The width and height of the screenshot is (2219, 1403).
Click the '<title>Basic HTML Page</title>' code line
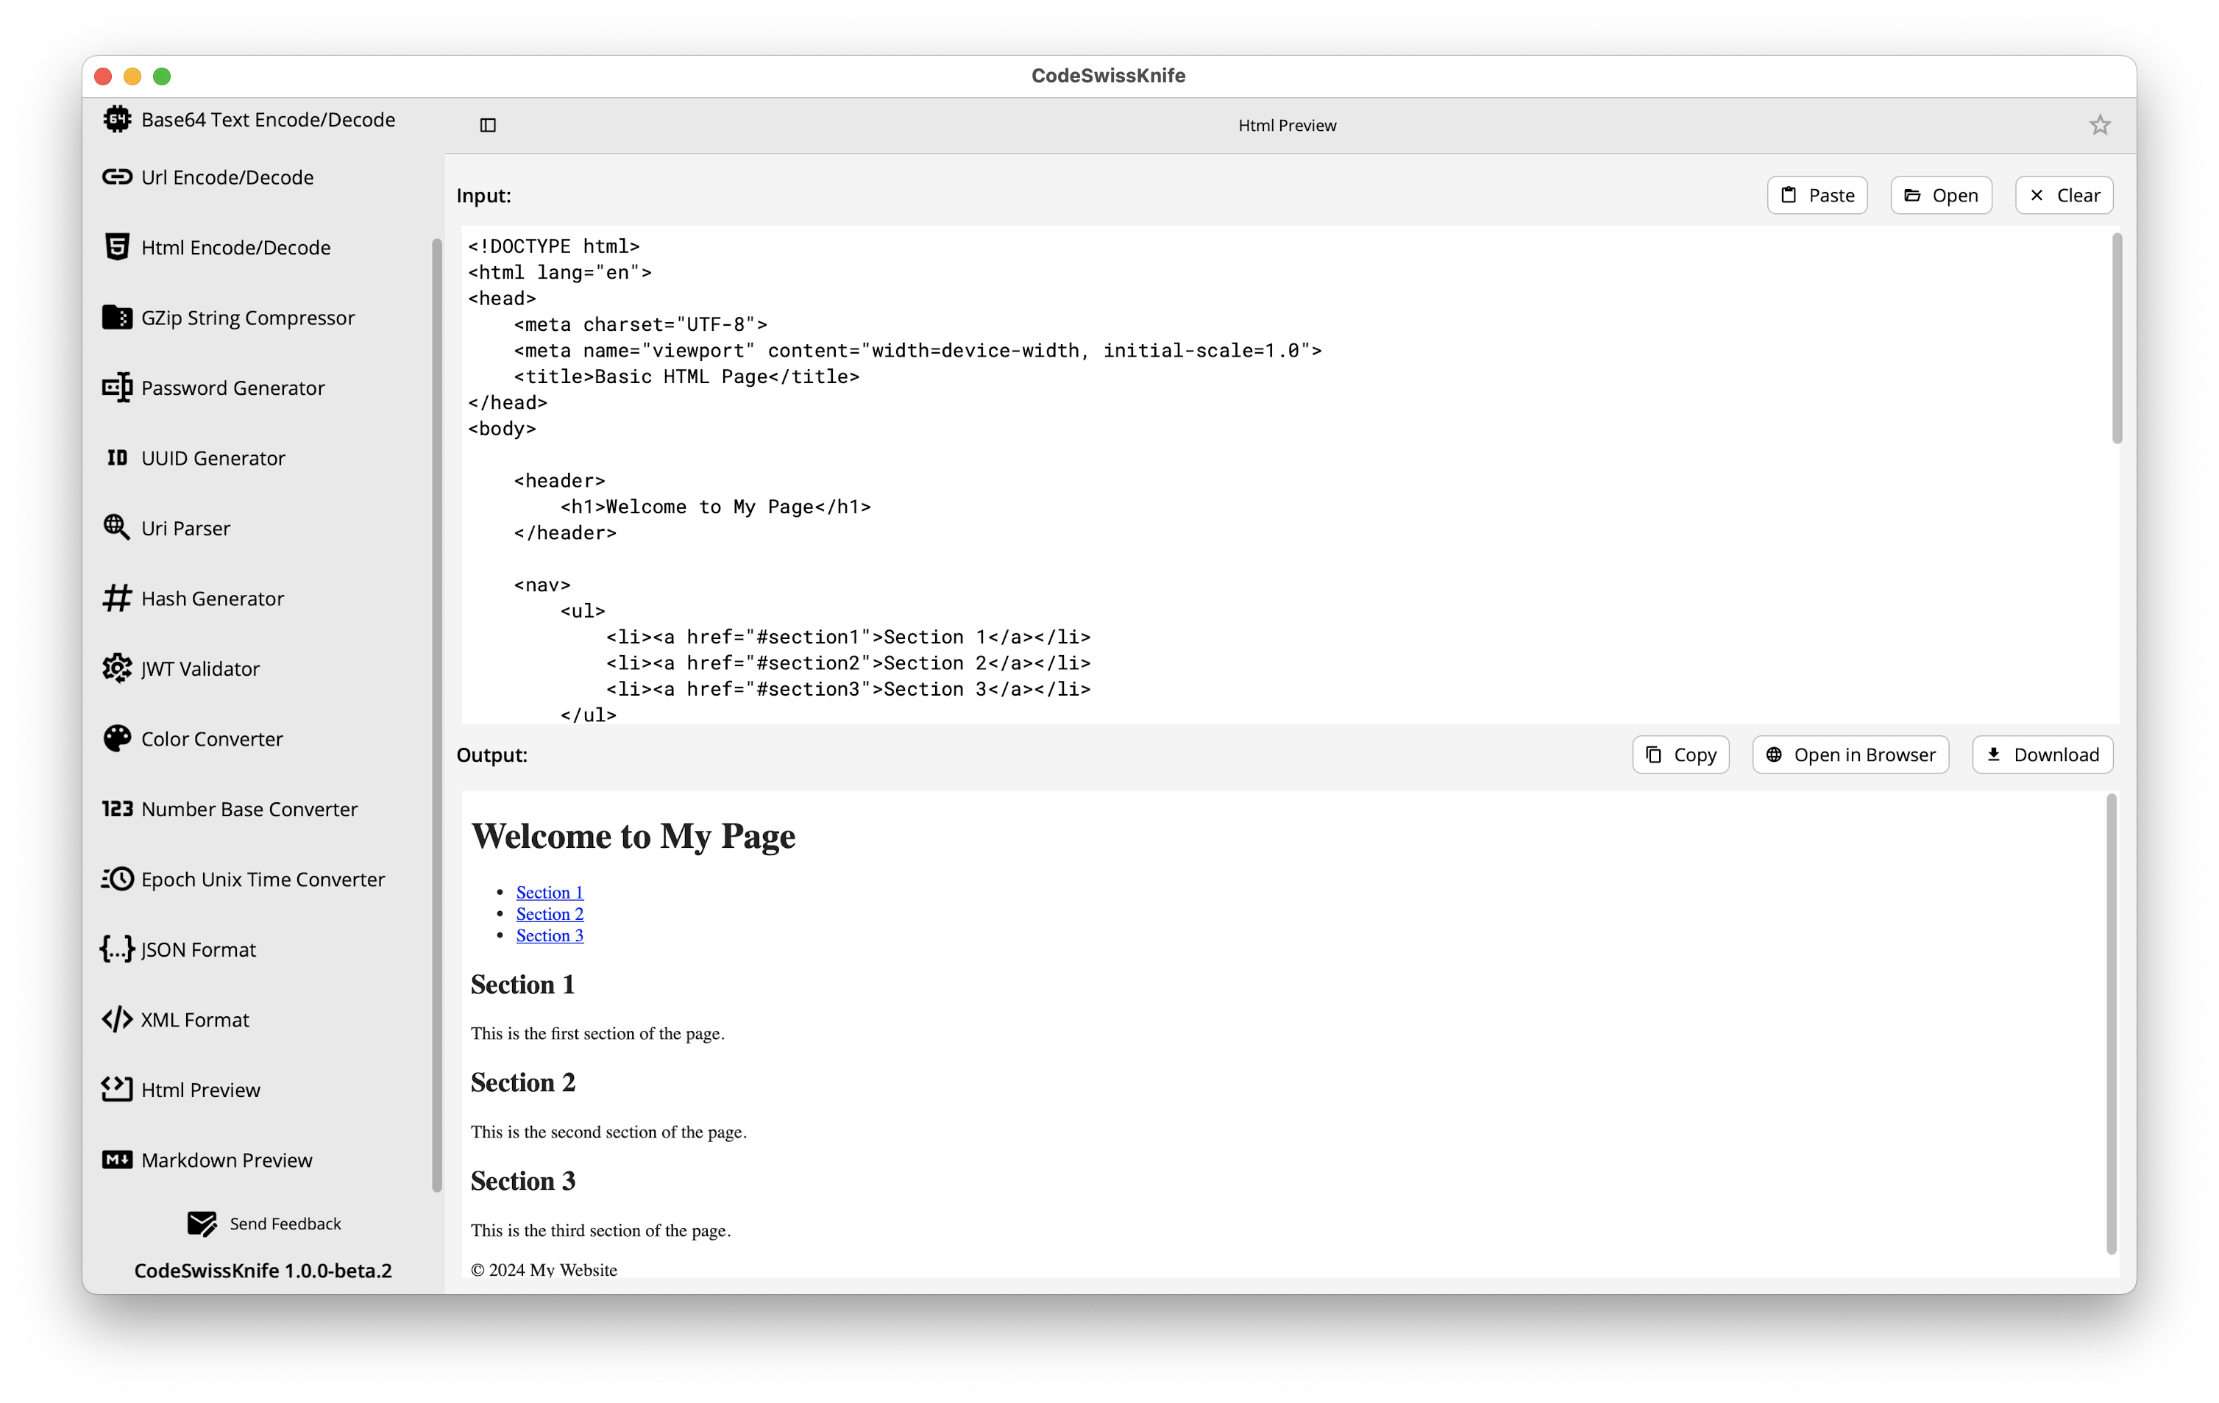(x=686, y=376)
